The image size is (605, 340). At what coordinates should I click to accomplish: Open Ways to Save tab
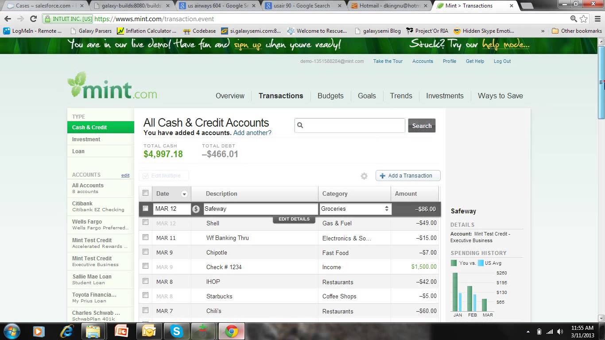click(500, 96)
